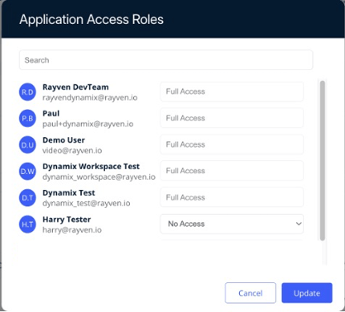Click Demo User's Full Access role field
345x312 pixels.
pyautogui.click(x=232, y=144)
